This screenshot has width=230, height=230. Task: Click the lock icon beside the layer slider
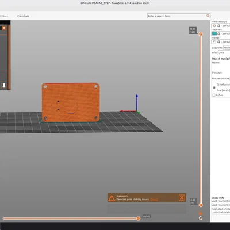[x=201, y=213]
